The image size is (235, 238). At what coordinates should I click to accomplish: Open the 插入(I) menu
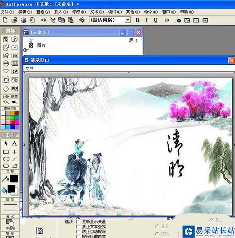[x=61, y=12]
